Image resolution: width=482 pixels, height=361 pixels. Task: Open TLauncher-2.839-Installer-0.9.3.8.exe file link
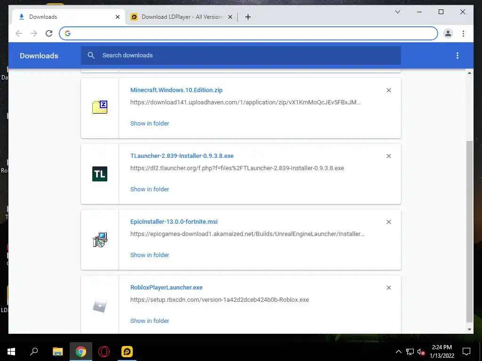tap(182, 156)
